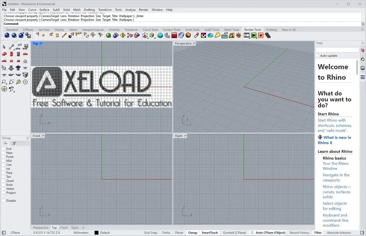Image resolution: width=366 pixels, height=236 pixels.
Task: Open the Surface menu
Action: point(44,10)
